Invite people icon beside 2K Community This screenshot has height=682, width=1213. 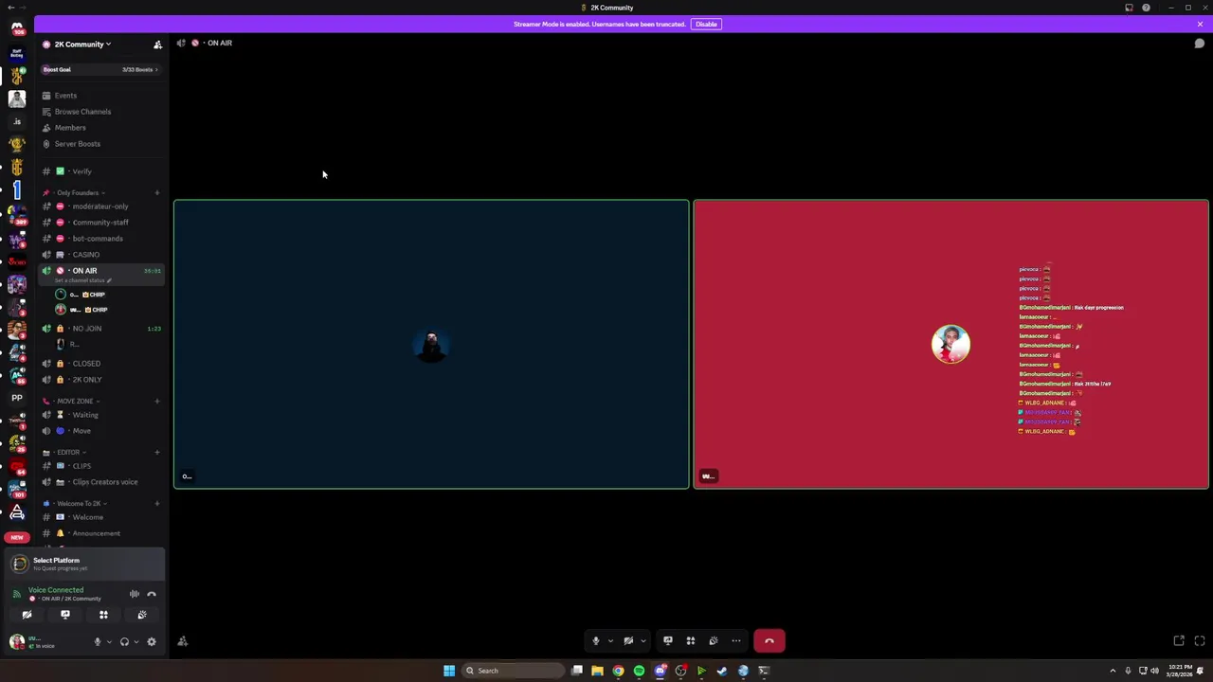pyautogui.click(x=157, y=45)
